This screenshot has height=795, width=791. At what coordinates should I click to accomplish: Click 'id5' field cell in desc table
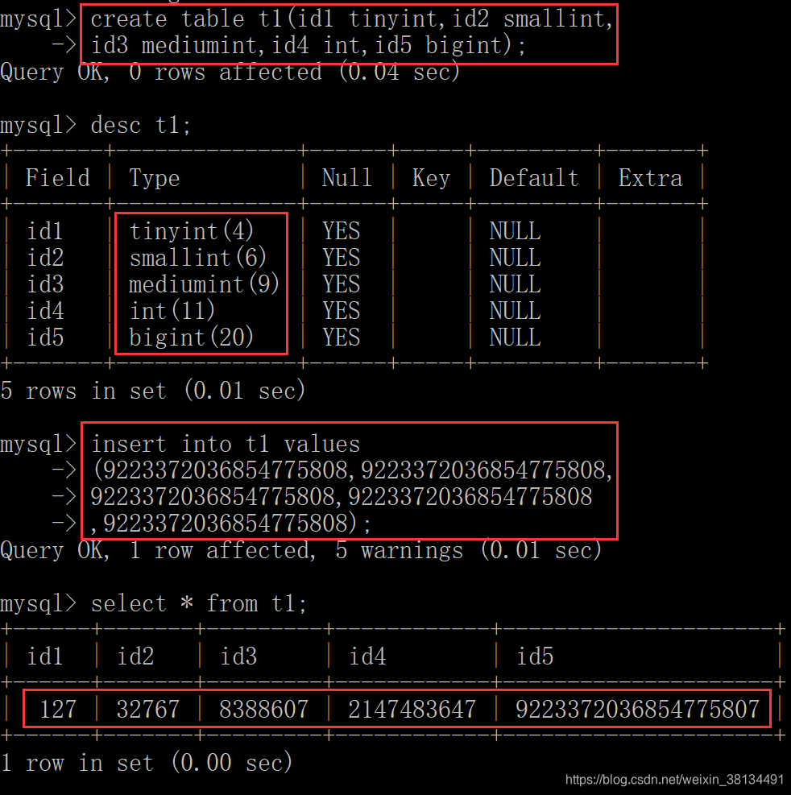point(45,337)
